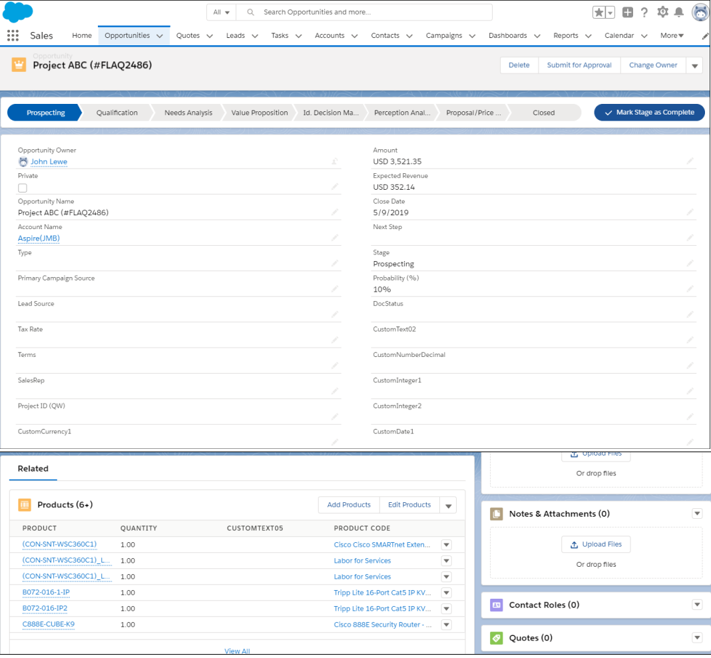Select the Related tab
The width and height of the screenshot is (711, 658).
pos(33,469)
